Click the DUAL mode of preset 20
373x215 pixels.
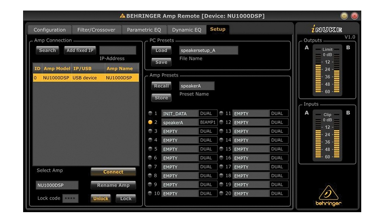279,193
